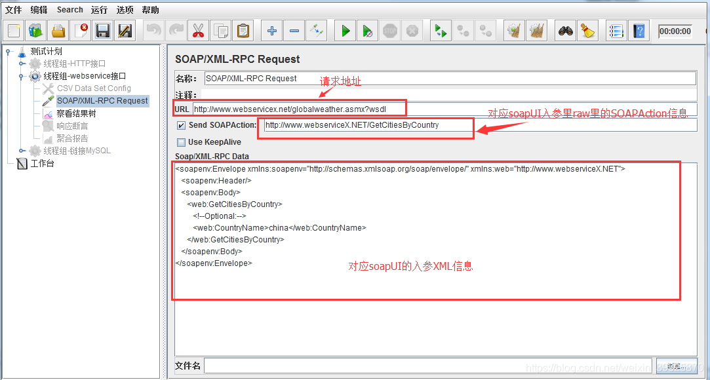
Task: Click the Paste clipboard icon
Action: [243, 31]
